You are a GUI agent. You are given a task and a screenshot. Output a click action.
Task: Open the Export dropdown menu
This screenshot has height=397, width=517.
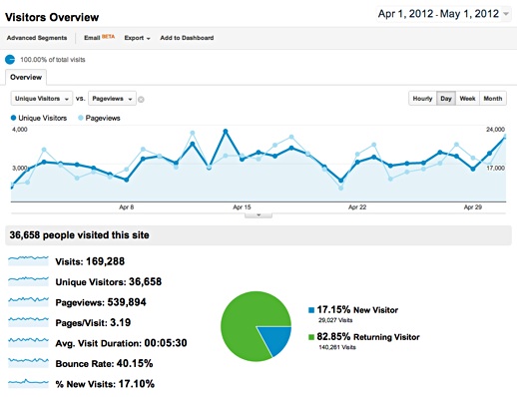pyautogui.click(x=137, y=38)
